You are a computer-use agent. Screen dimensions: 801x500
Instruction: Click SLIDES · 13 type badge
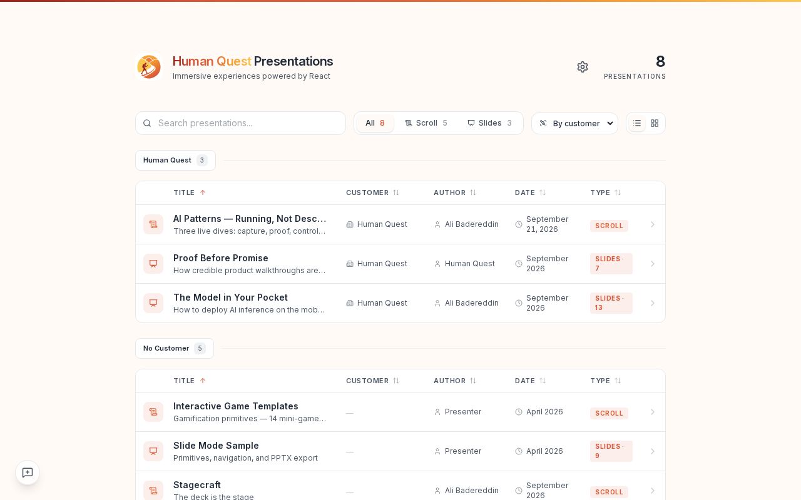coord(611,303)
